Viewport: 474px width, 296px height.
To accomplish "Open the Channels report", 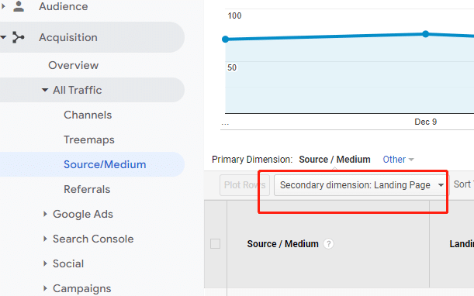I will coord(88,115).
